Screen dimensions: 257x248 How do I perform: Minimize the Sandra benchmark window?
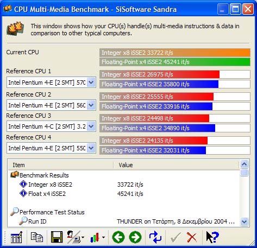pyautogui.click(x=223, y=9)
